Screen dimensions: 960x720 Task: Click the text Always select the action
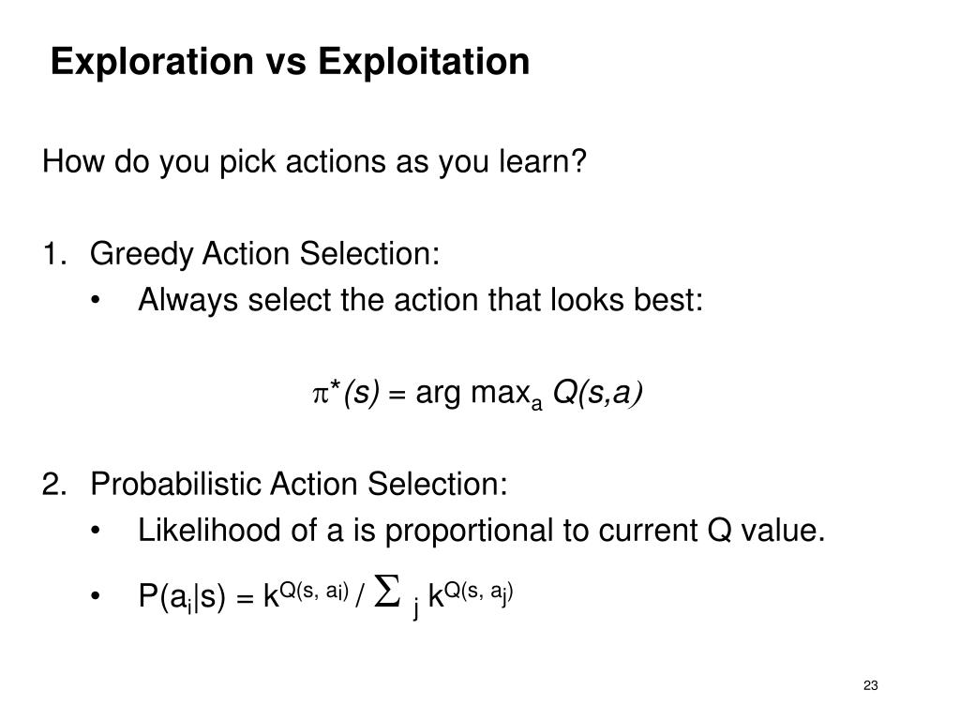[x=307, y=300]
